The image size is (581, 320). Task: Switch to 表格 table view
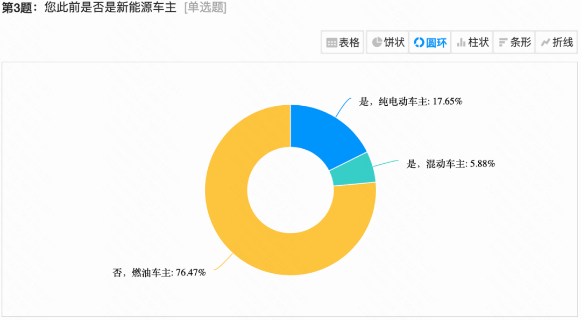[x=342, y=42]
